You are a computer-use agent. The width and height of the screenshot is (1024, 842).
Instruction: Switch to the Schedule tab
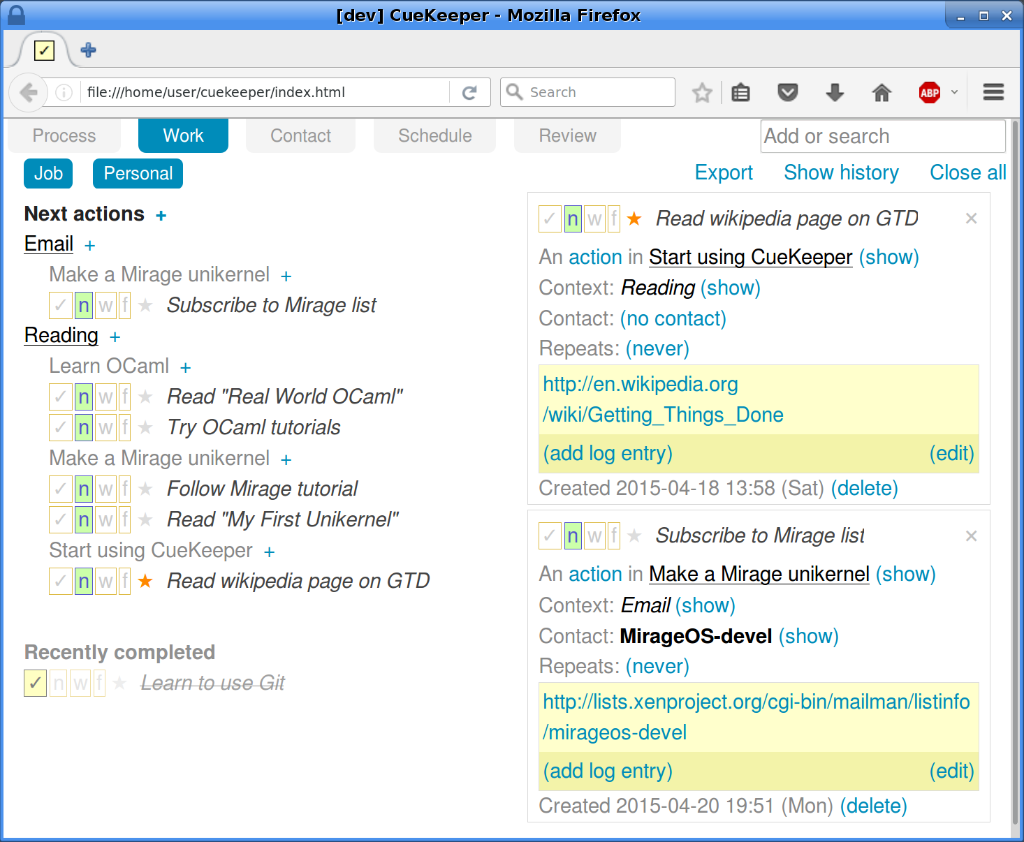pos(434,135)
